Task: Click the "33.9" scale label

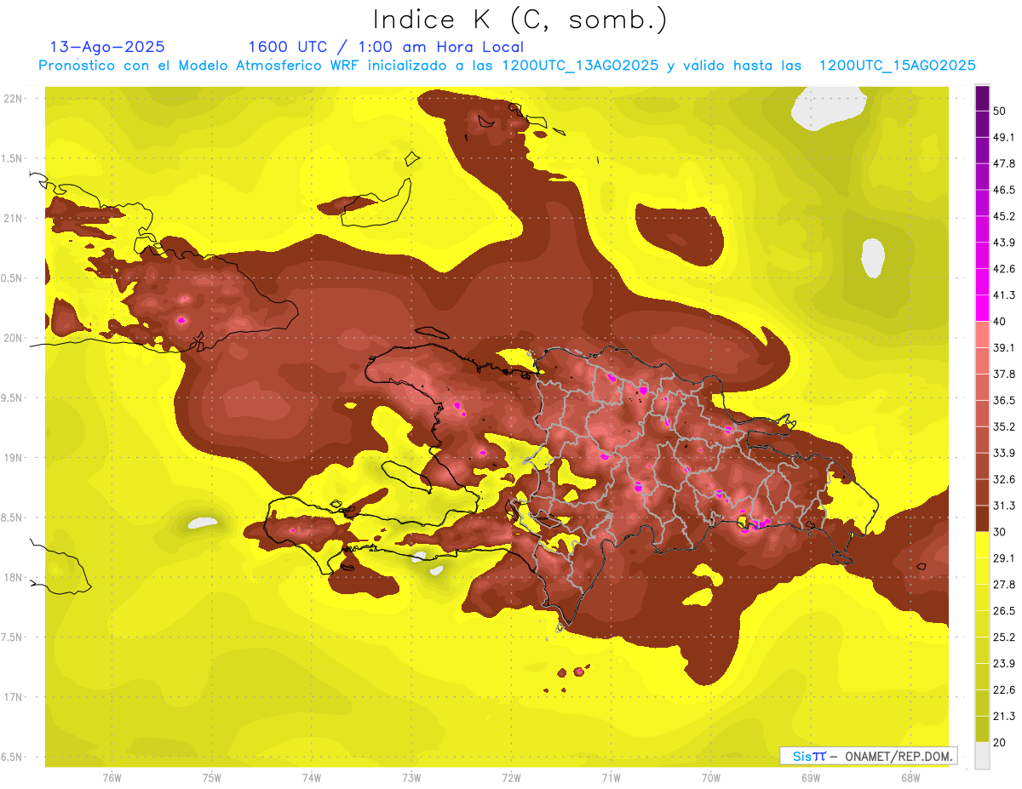Action: point(1003,453)
